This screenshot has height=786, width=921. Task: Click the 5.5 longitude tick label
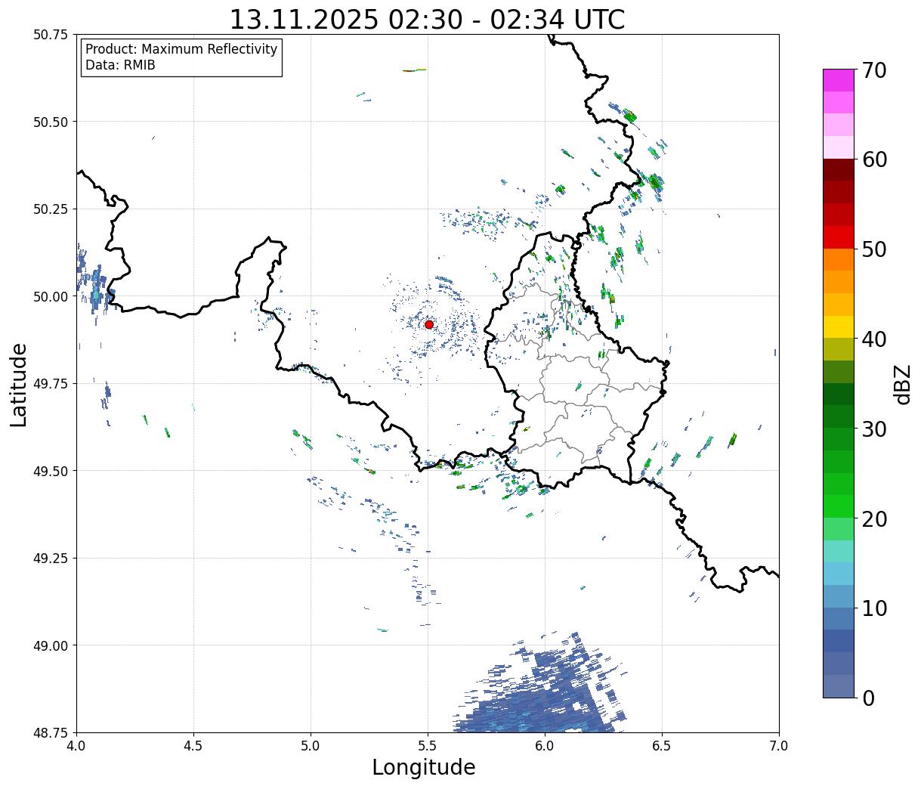pyautogui.click(x=427, y=746)
